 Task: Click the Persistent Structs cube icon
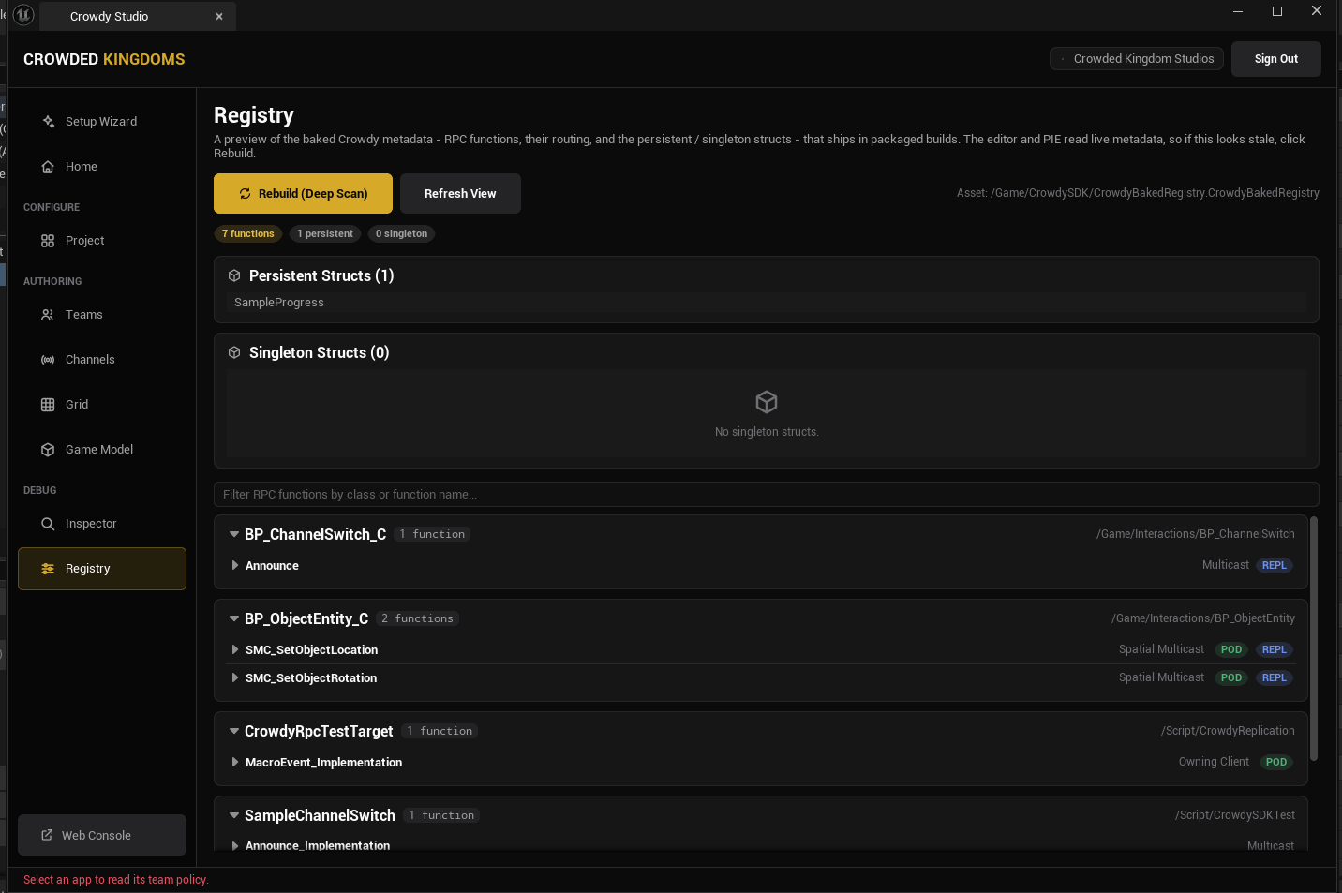pos(234,275)
